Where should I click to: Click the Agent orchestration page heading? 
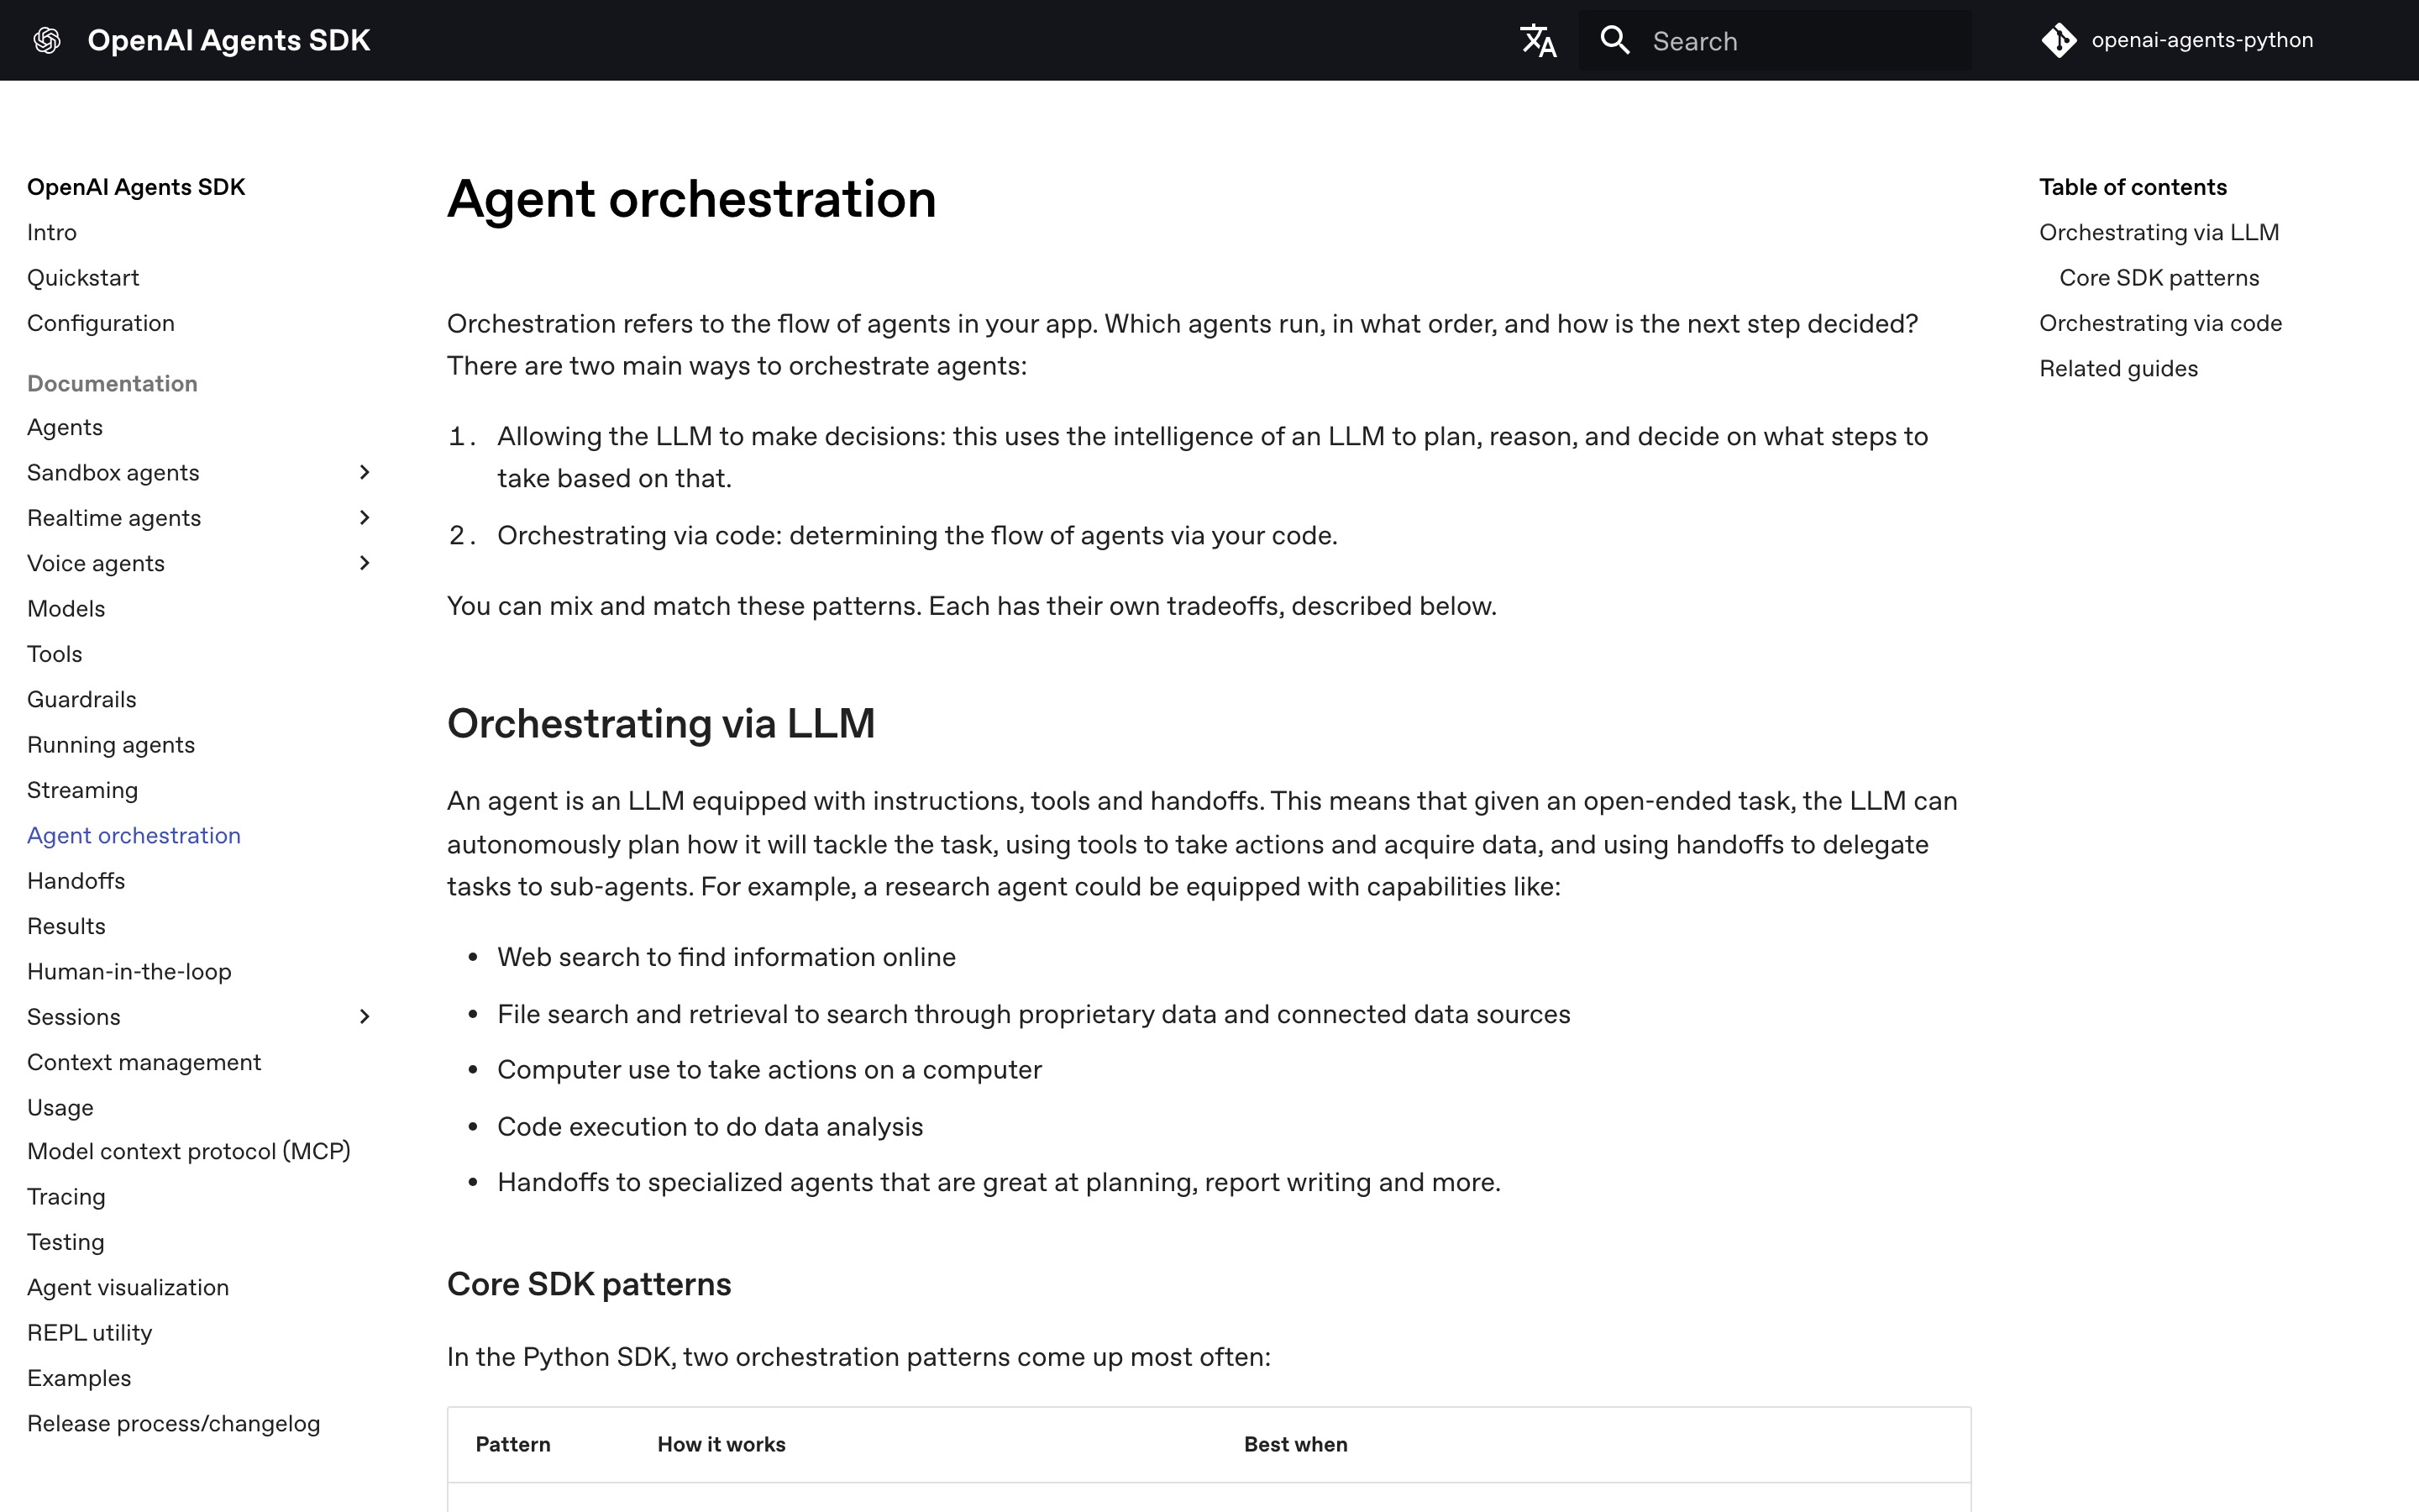pos(692,199)
